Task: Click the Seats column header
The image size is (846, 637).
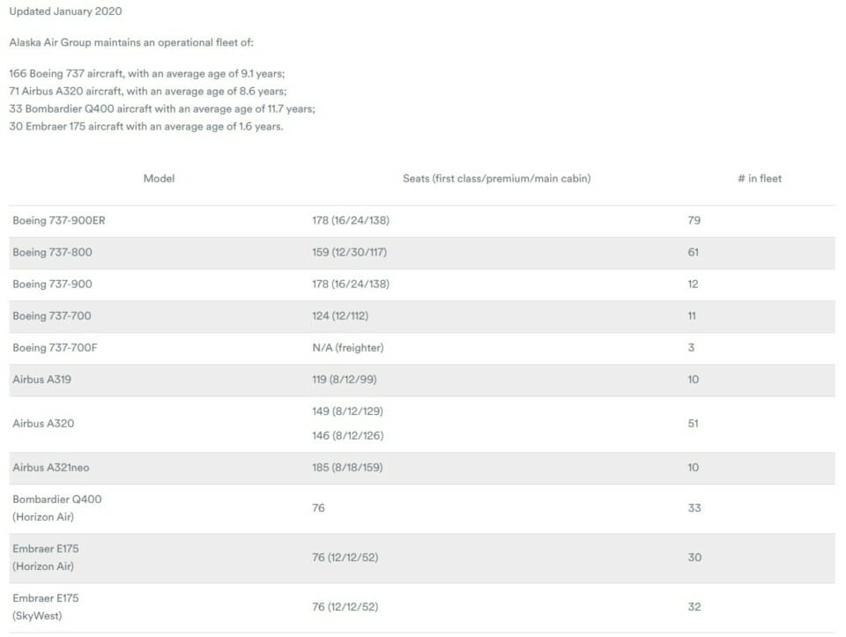Action: (x=496, y=179)
